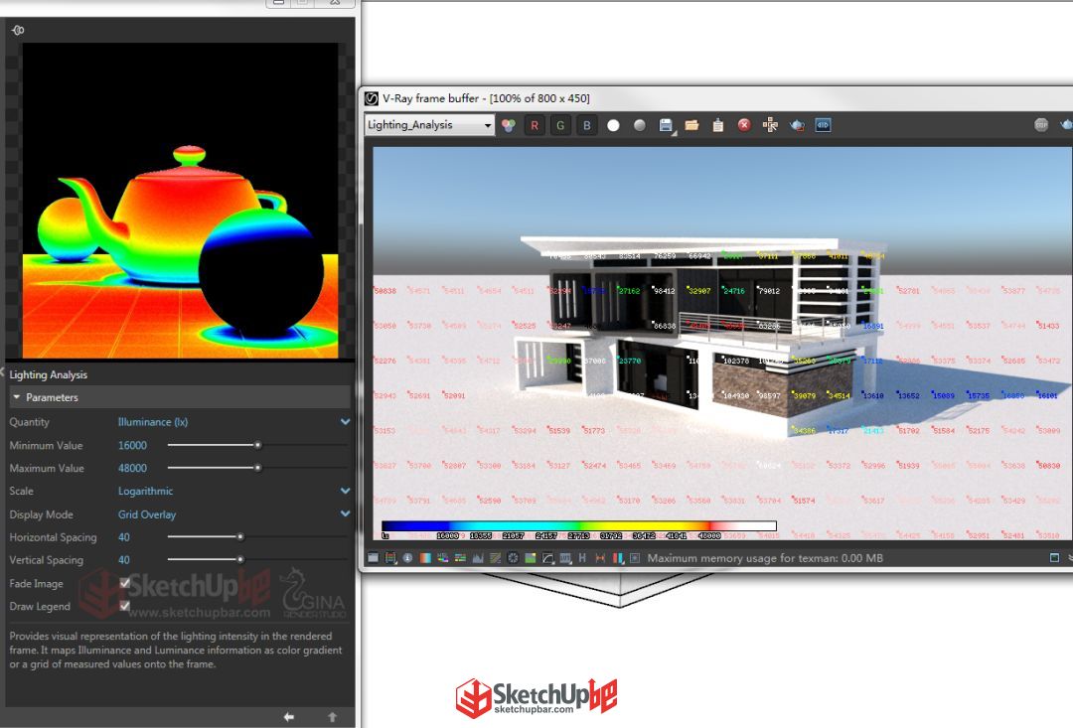Screen dimensions: 1073x728
Task: Open the Display Mode Grid Overlay dropdown
Action: click(234, 514)
